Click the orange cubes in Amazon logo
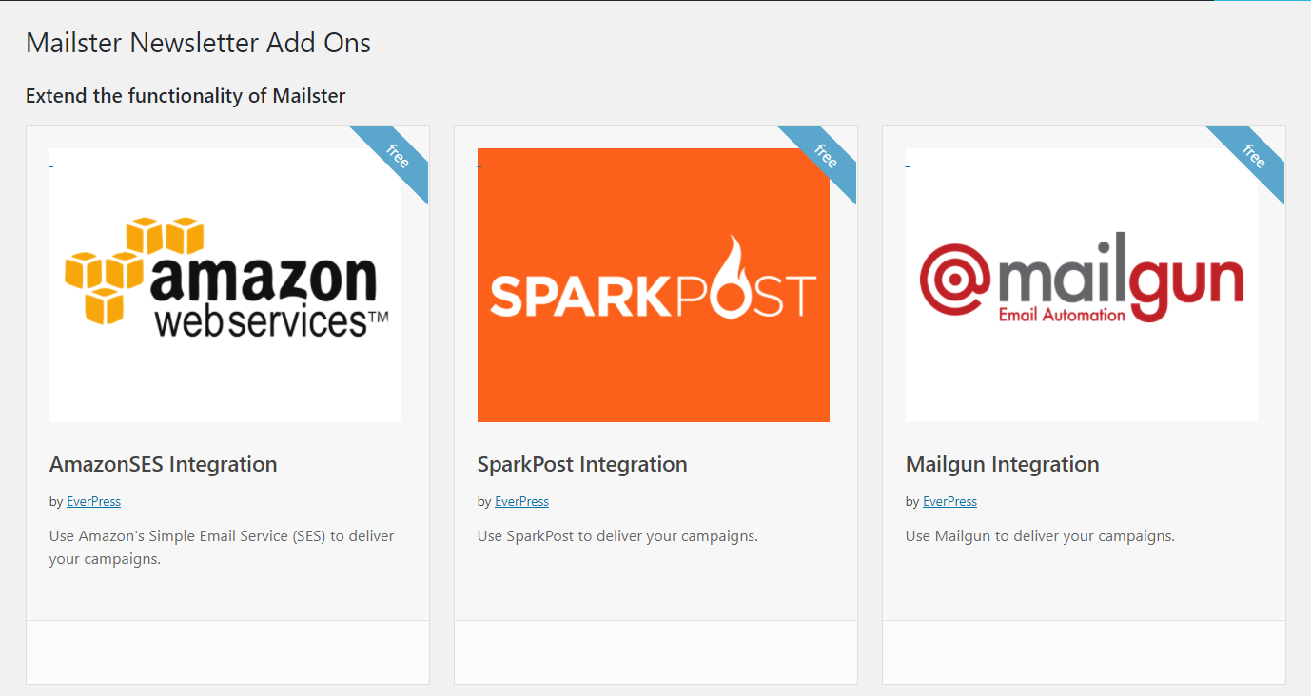1311x696 pixels. 133,268
